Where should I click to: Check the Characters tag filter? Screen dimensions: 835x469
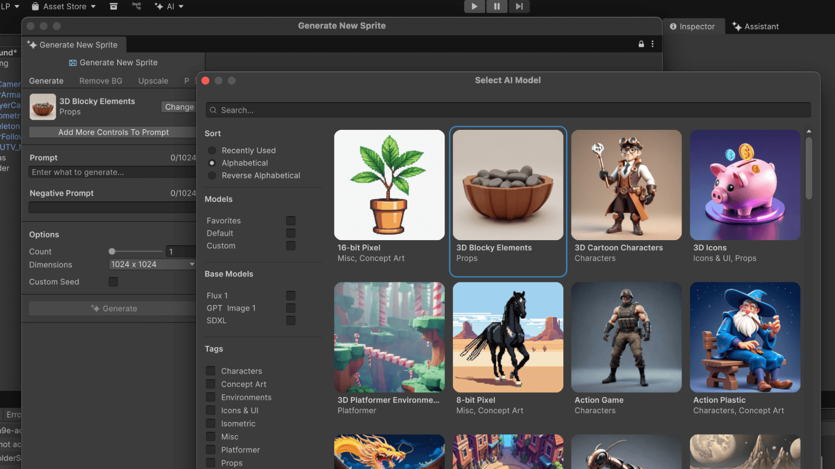(210, 371)
